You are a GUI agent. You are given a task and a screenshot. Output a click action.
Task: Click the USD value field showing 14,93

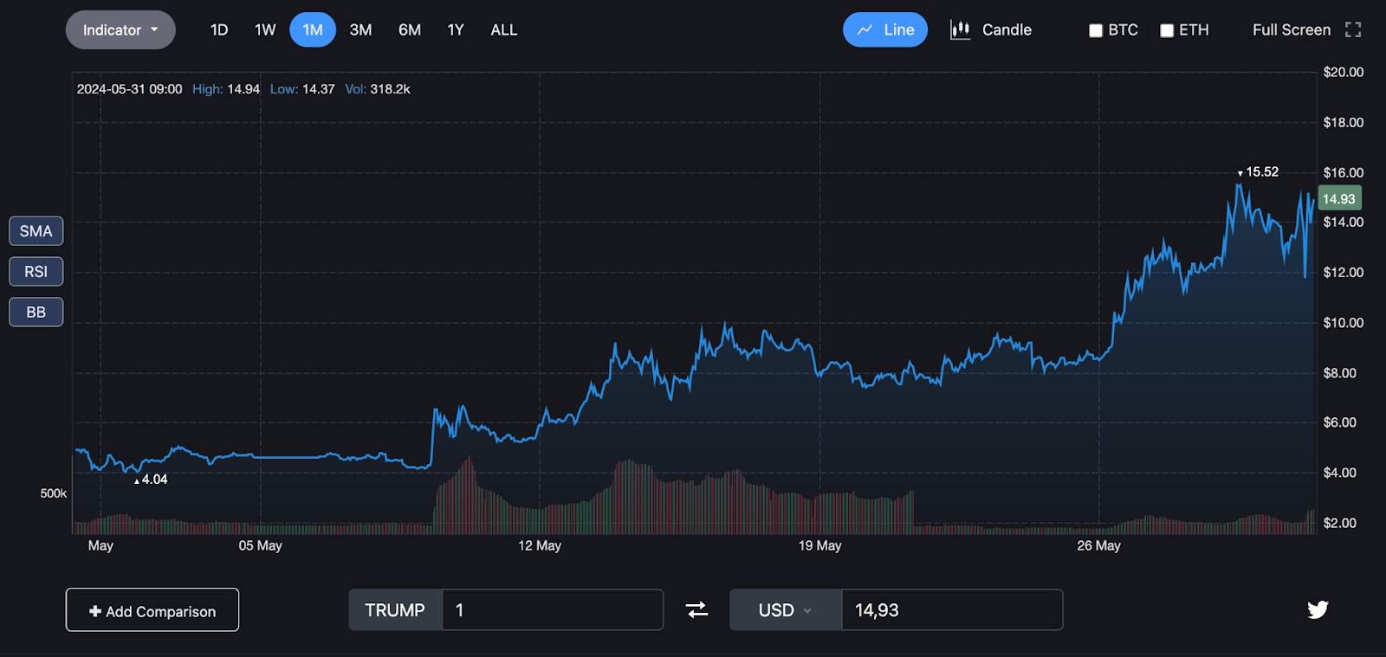(x=952, y=610)
